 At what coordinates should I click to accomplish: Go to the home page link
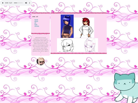pyautogui.click(x=36, y=20)
